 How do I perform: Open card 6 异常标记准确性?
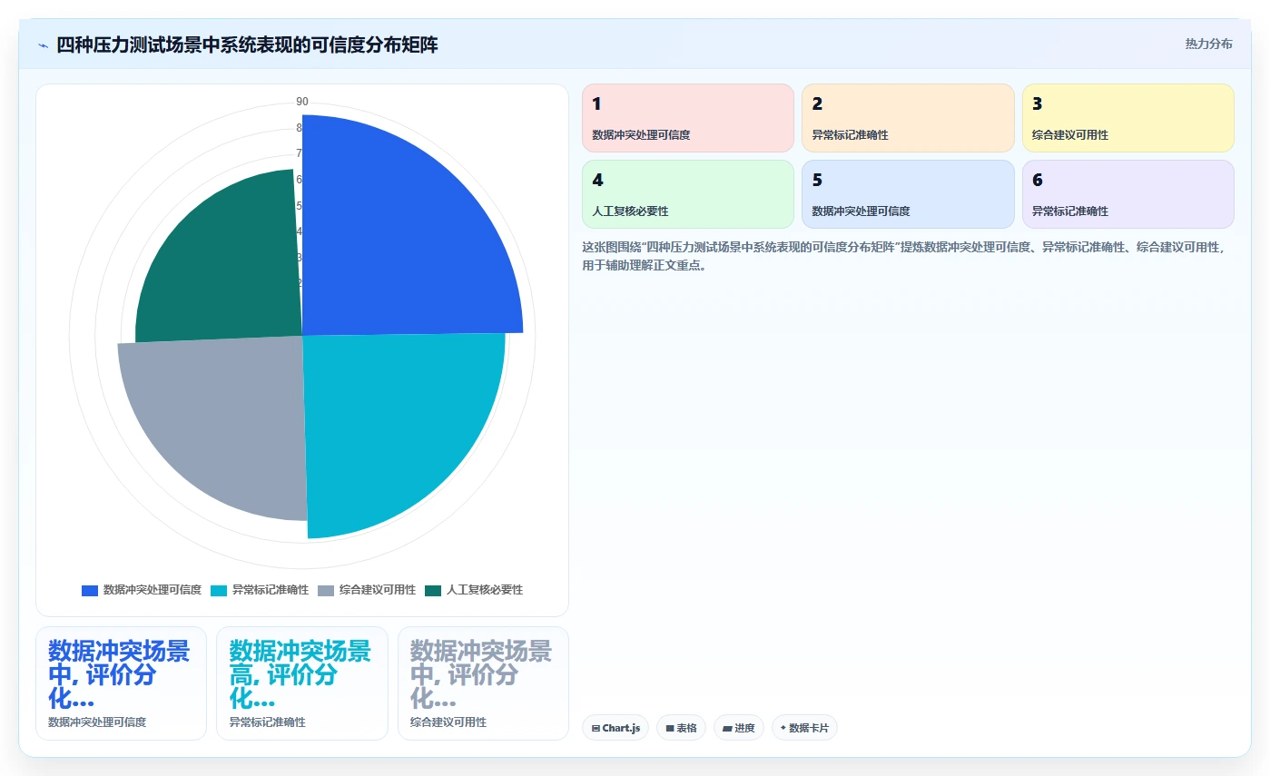[1128, 194]
